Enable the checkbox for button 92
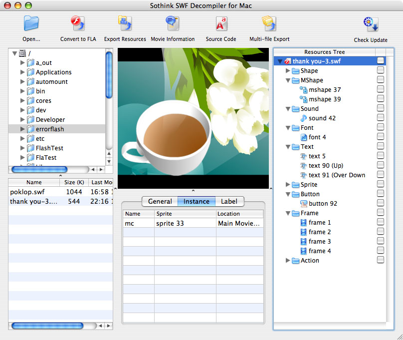This screenshot has height=340, width=403. click(x=381, y=203)
